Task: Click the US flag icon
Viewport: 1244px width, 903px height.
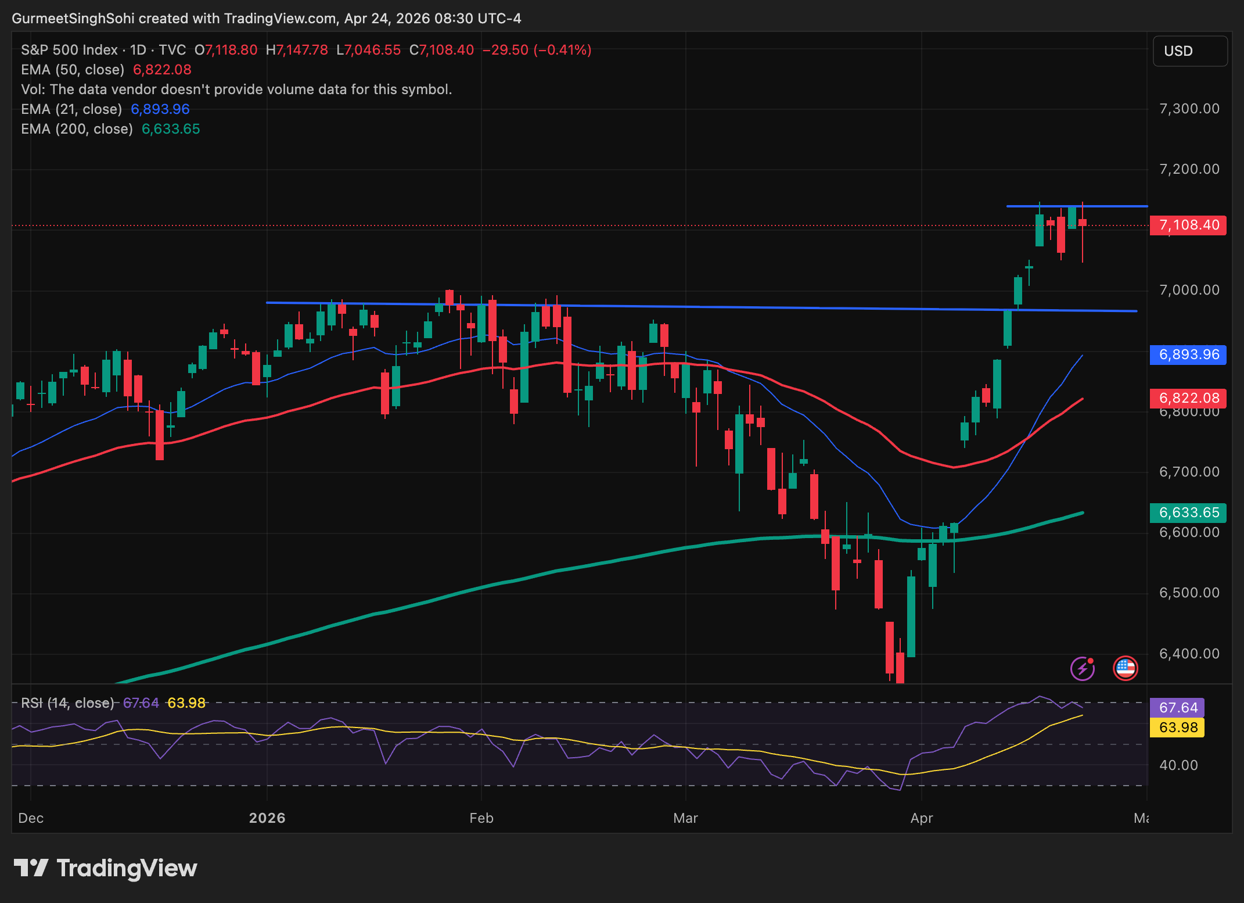Action: point(1126,668)
